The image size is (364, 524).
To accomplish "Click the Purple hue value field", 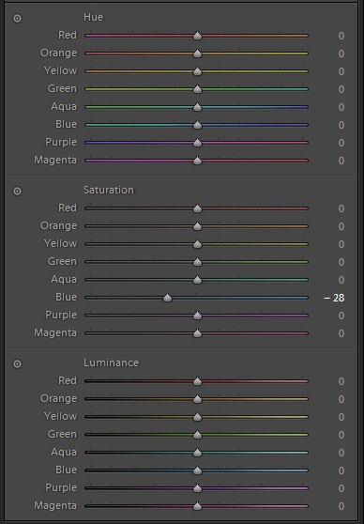I will [x=341, y=143].
